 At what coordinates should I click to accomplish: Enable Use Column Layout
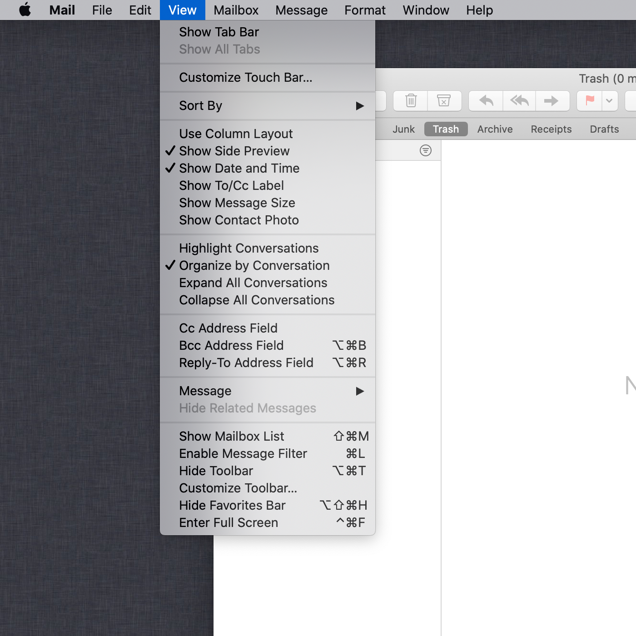(x=268, y=134)
